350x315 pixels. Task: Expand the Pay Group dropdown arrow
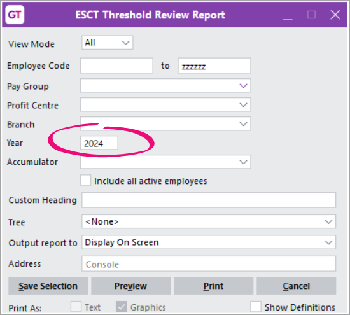243,85
